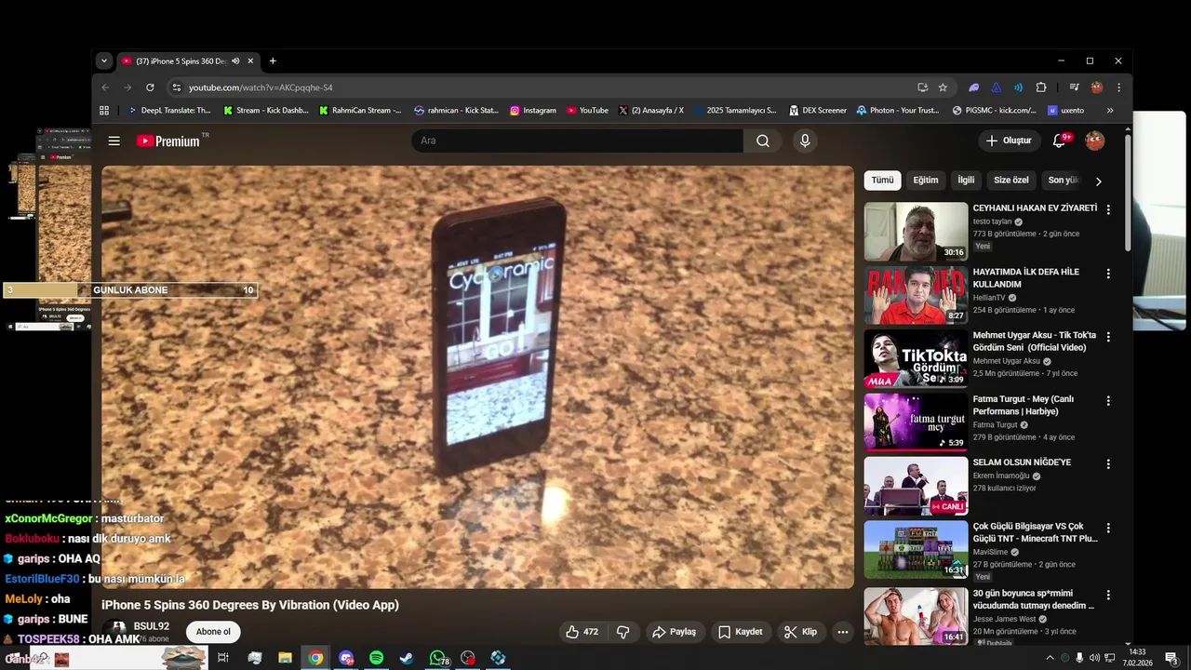Open system volume speaker icon in tray

[1094, 658]
